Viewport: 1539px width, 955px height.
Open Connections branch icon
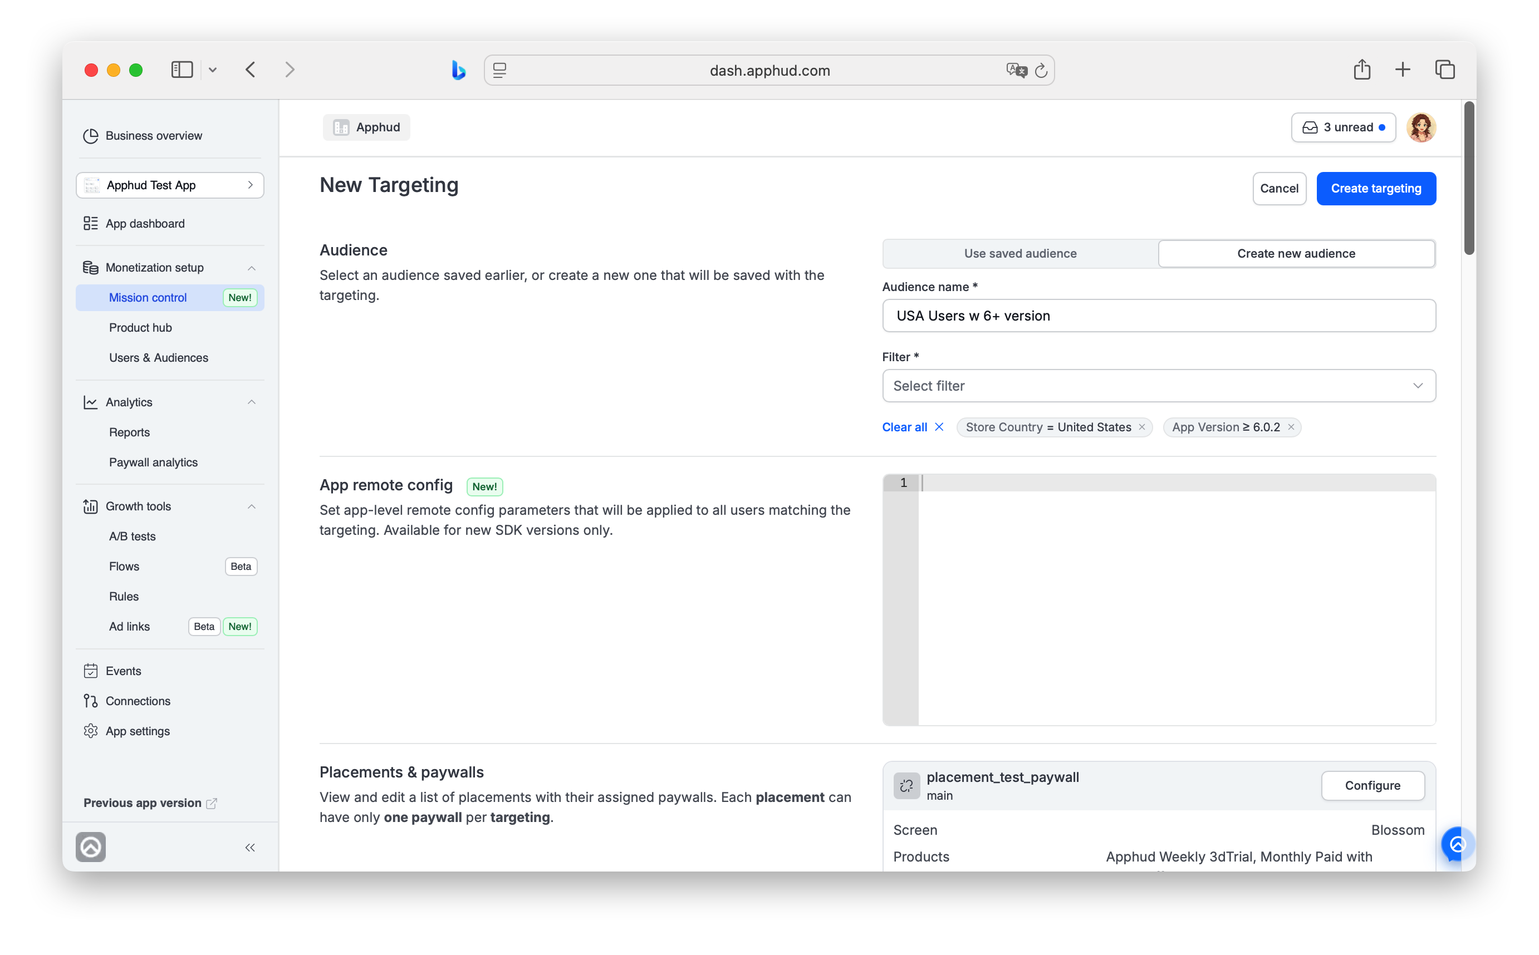pos(90,702)
